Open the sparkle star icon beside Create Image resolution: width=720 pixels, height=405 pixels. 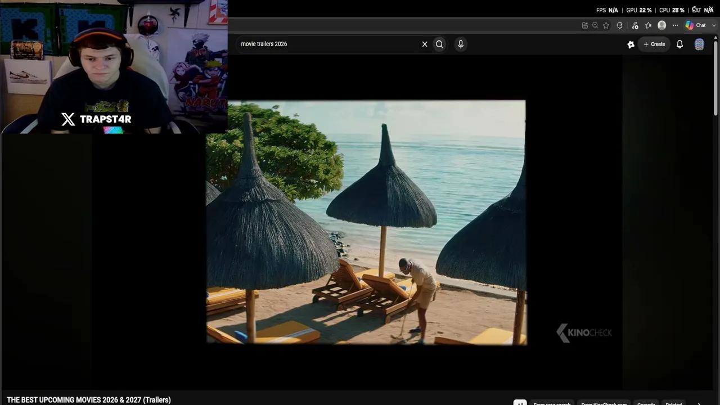pos(631,44)
